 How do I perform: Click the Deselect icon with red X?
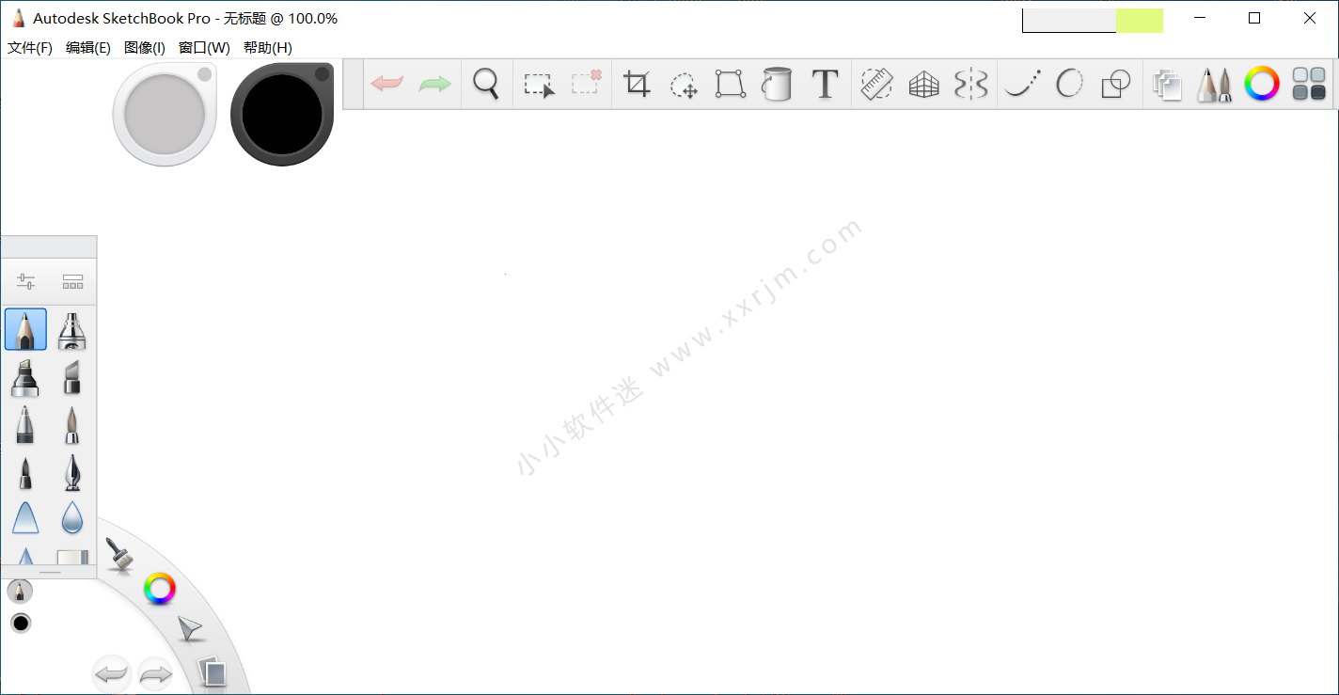[586, 83]
